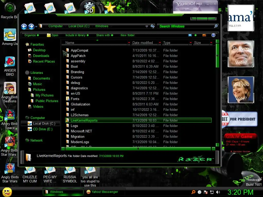
Task: Click the AppCompat folder icon
Action: click(68, 50)
